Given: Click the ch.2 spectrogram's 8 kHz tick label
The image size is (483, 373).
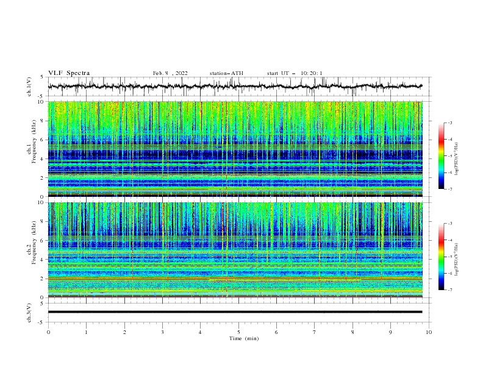Looking at the screenshot, I should 43,222.
